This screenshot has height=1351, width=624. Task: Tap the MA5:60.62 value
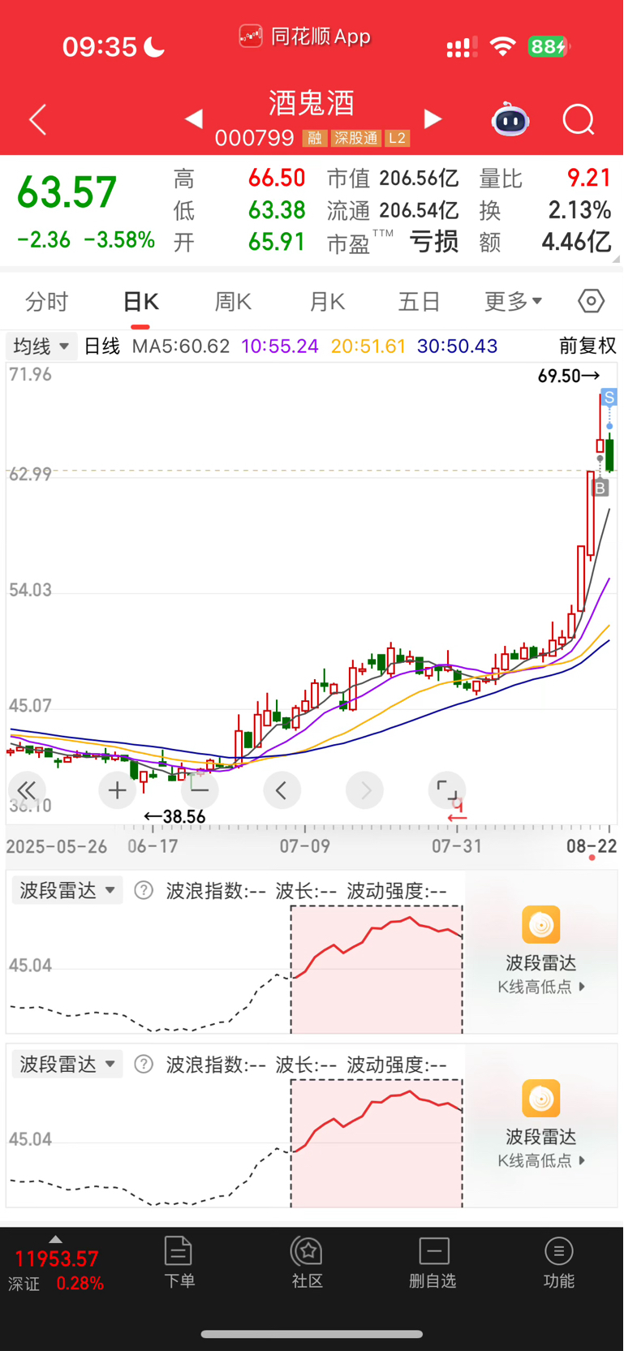click(181, 346)
